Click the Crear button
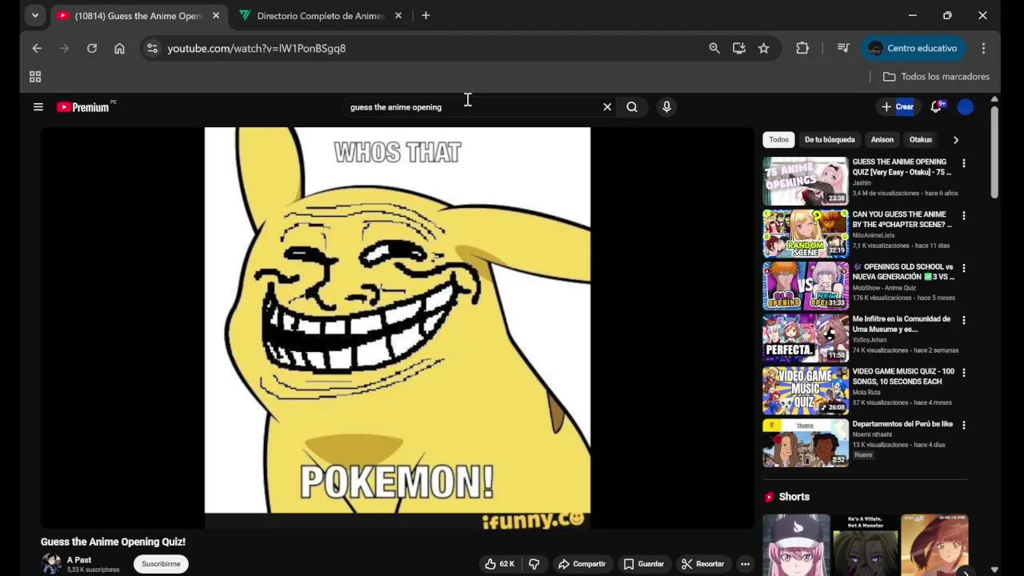This screenshot has height=576, width=1024. (897, 106)
